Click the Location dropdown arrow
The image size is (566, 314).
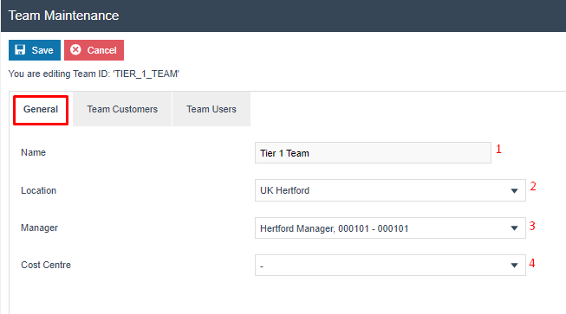[x=514, y=191]
